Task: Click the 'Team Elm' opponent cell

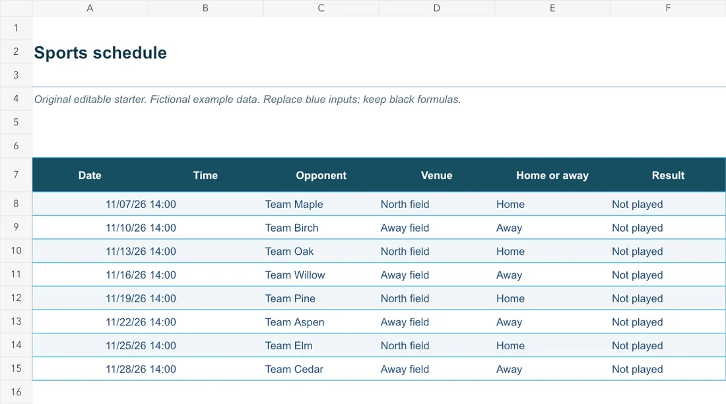Action: tap(321, 346)
